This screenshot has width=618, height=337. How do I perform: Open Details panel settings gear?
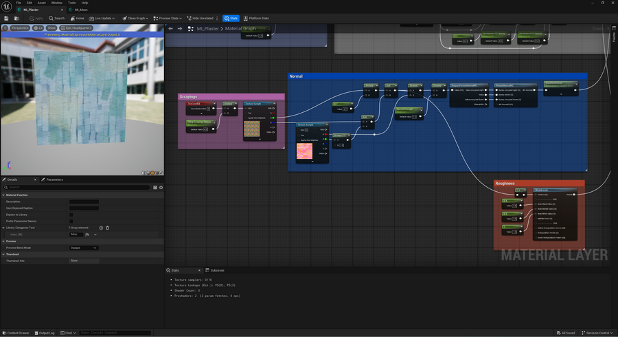[161, 187]
